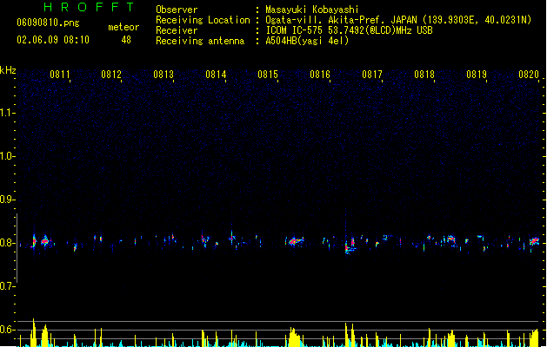Click the date stamp 02.06.09 08:10
The width and height of the screenshot is (547, 347).
53,40
